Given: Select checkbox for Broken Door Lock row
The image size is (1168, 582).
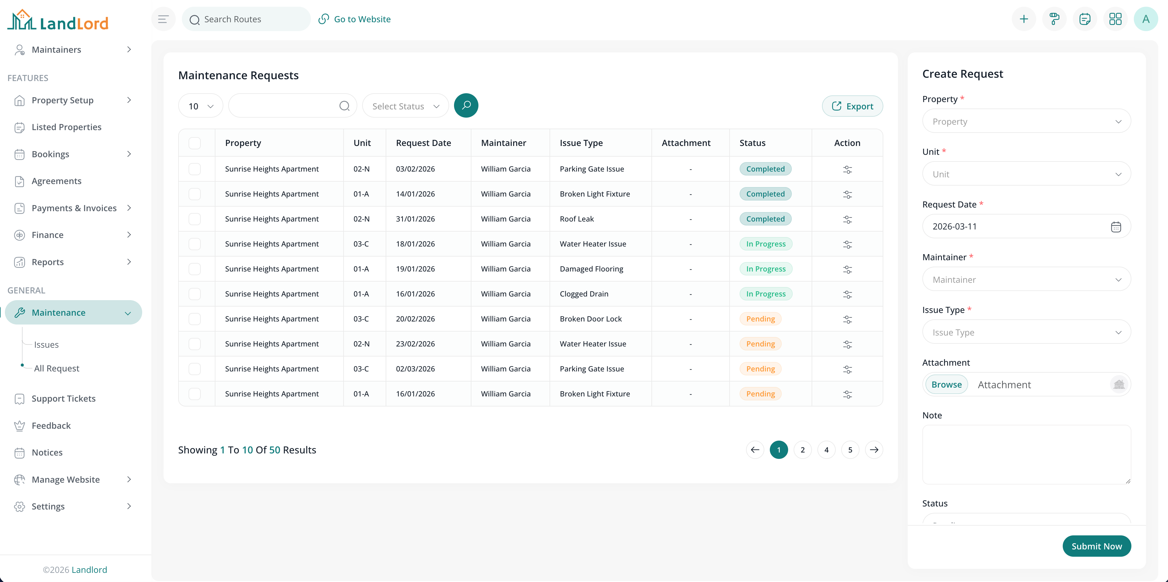Looking at the screenshot, I should pyautogui.click(x=195, y=319).
